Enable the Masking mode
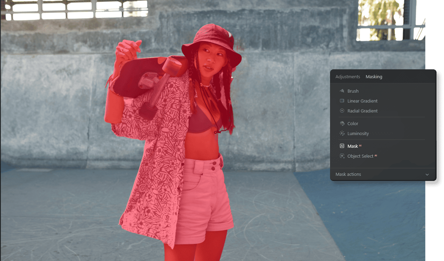The image size is (444, 261). pyautogui.click(x=374, y=77)
